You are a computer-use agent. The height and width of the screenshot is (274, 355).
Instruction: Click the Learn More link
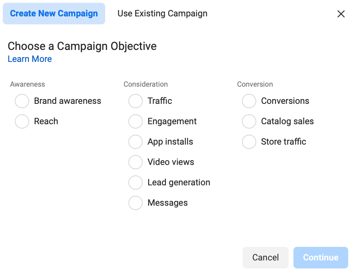[x=30, y=59]
